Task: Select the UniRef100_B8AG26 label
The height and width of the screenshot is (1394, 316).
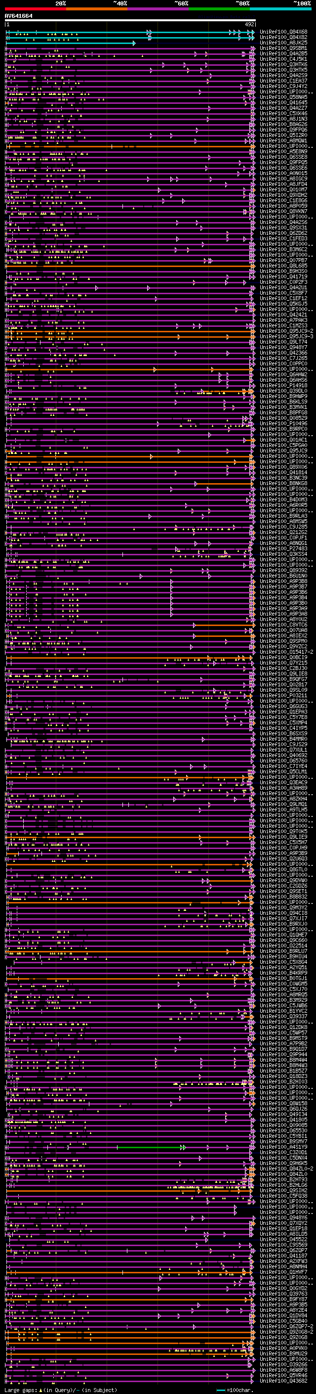Action: (283, 125)
